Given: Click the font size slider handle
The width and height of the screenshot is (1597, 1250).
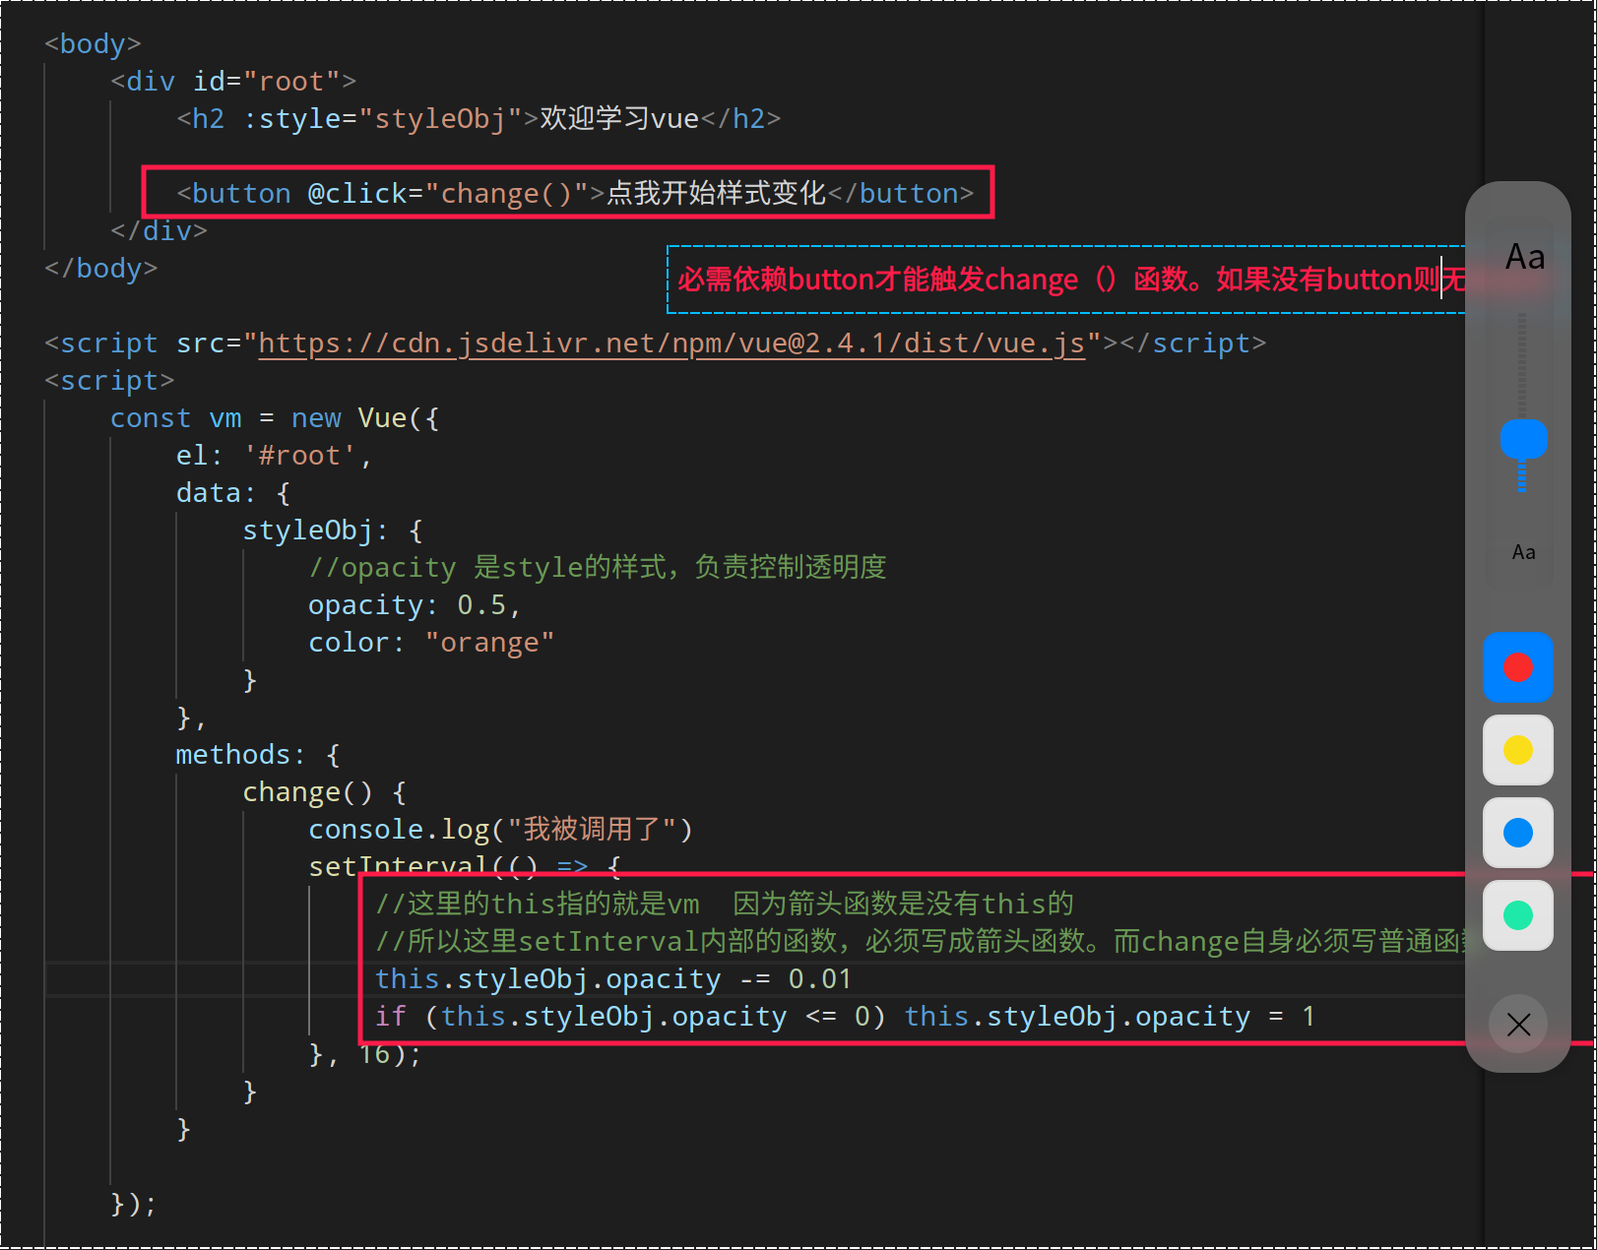Looking at the screenshot, I should click(x=1523, y=439).
